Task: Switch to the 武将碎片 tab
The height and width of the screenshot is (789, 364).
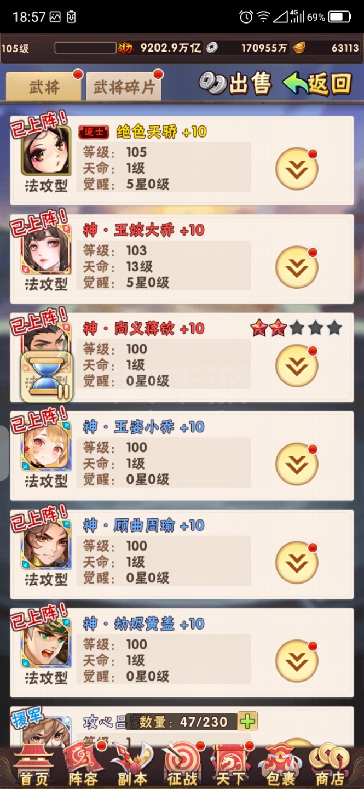Action: 124,87
